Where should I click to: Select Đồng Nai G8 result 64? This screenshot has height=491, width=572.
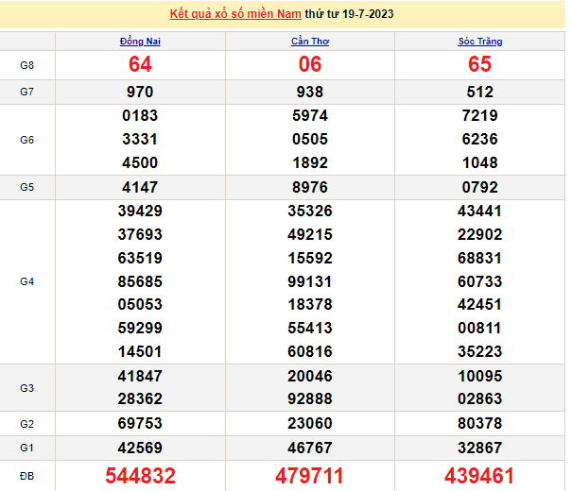pyautogui.click(x=140, y=64)
